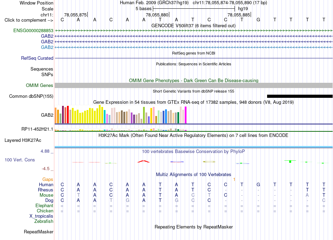Click the gray OMIM Genes bar
The image size is (333, 240).
pos(193,85)
